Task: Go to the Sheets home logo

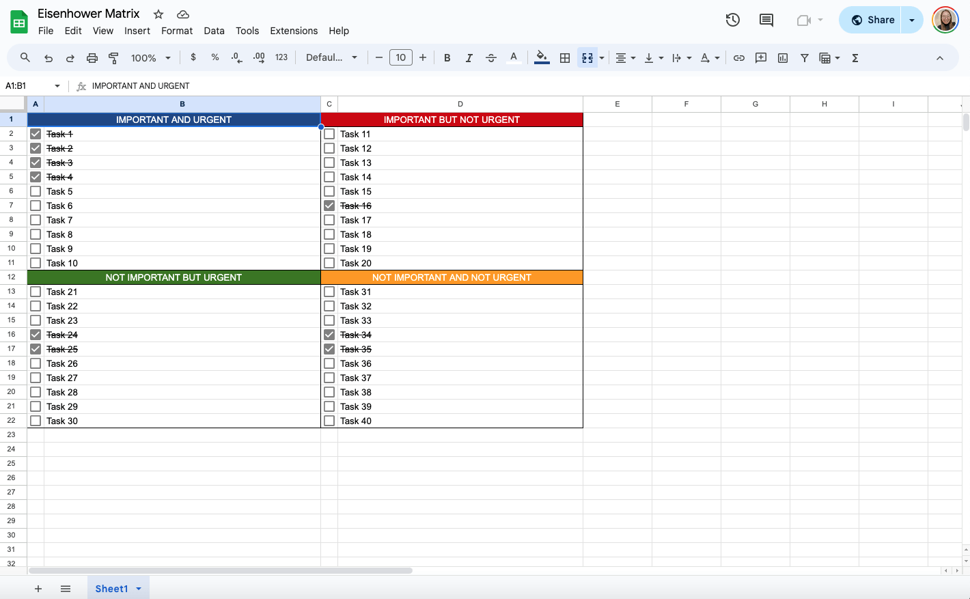Action: (x=19, y=22)
